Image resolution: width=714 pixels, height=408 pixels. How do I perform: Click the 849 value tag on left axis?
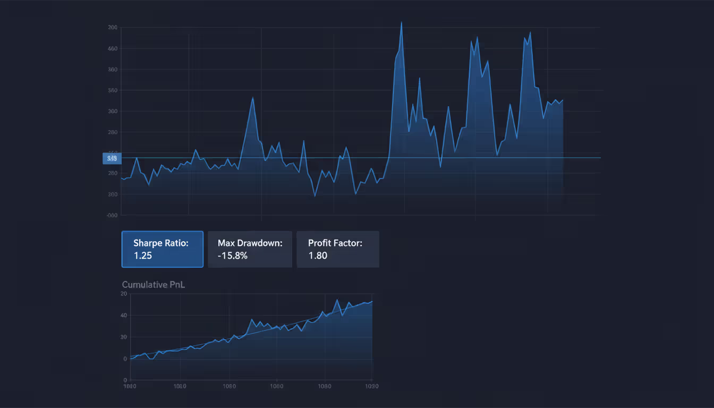pos(112,158)
